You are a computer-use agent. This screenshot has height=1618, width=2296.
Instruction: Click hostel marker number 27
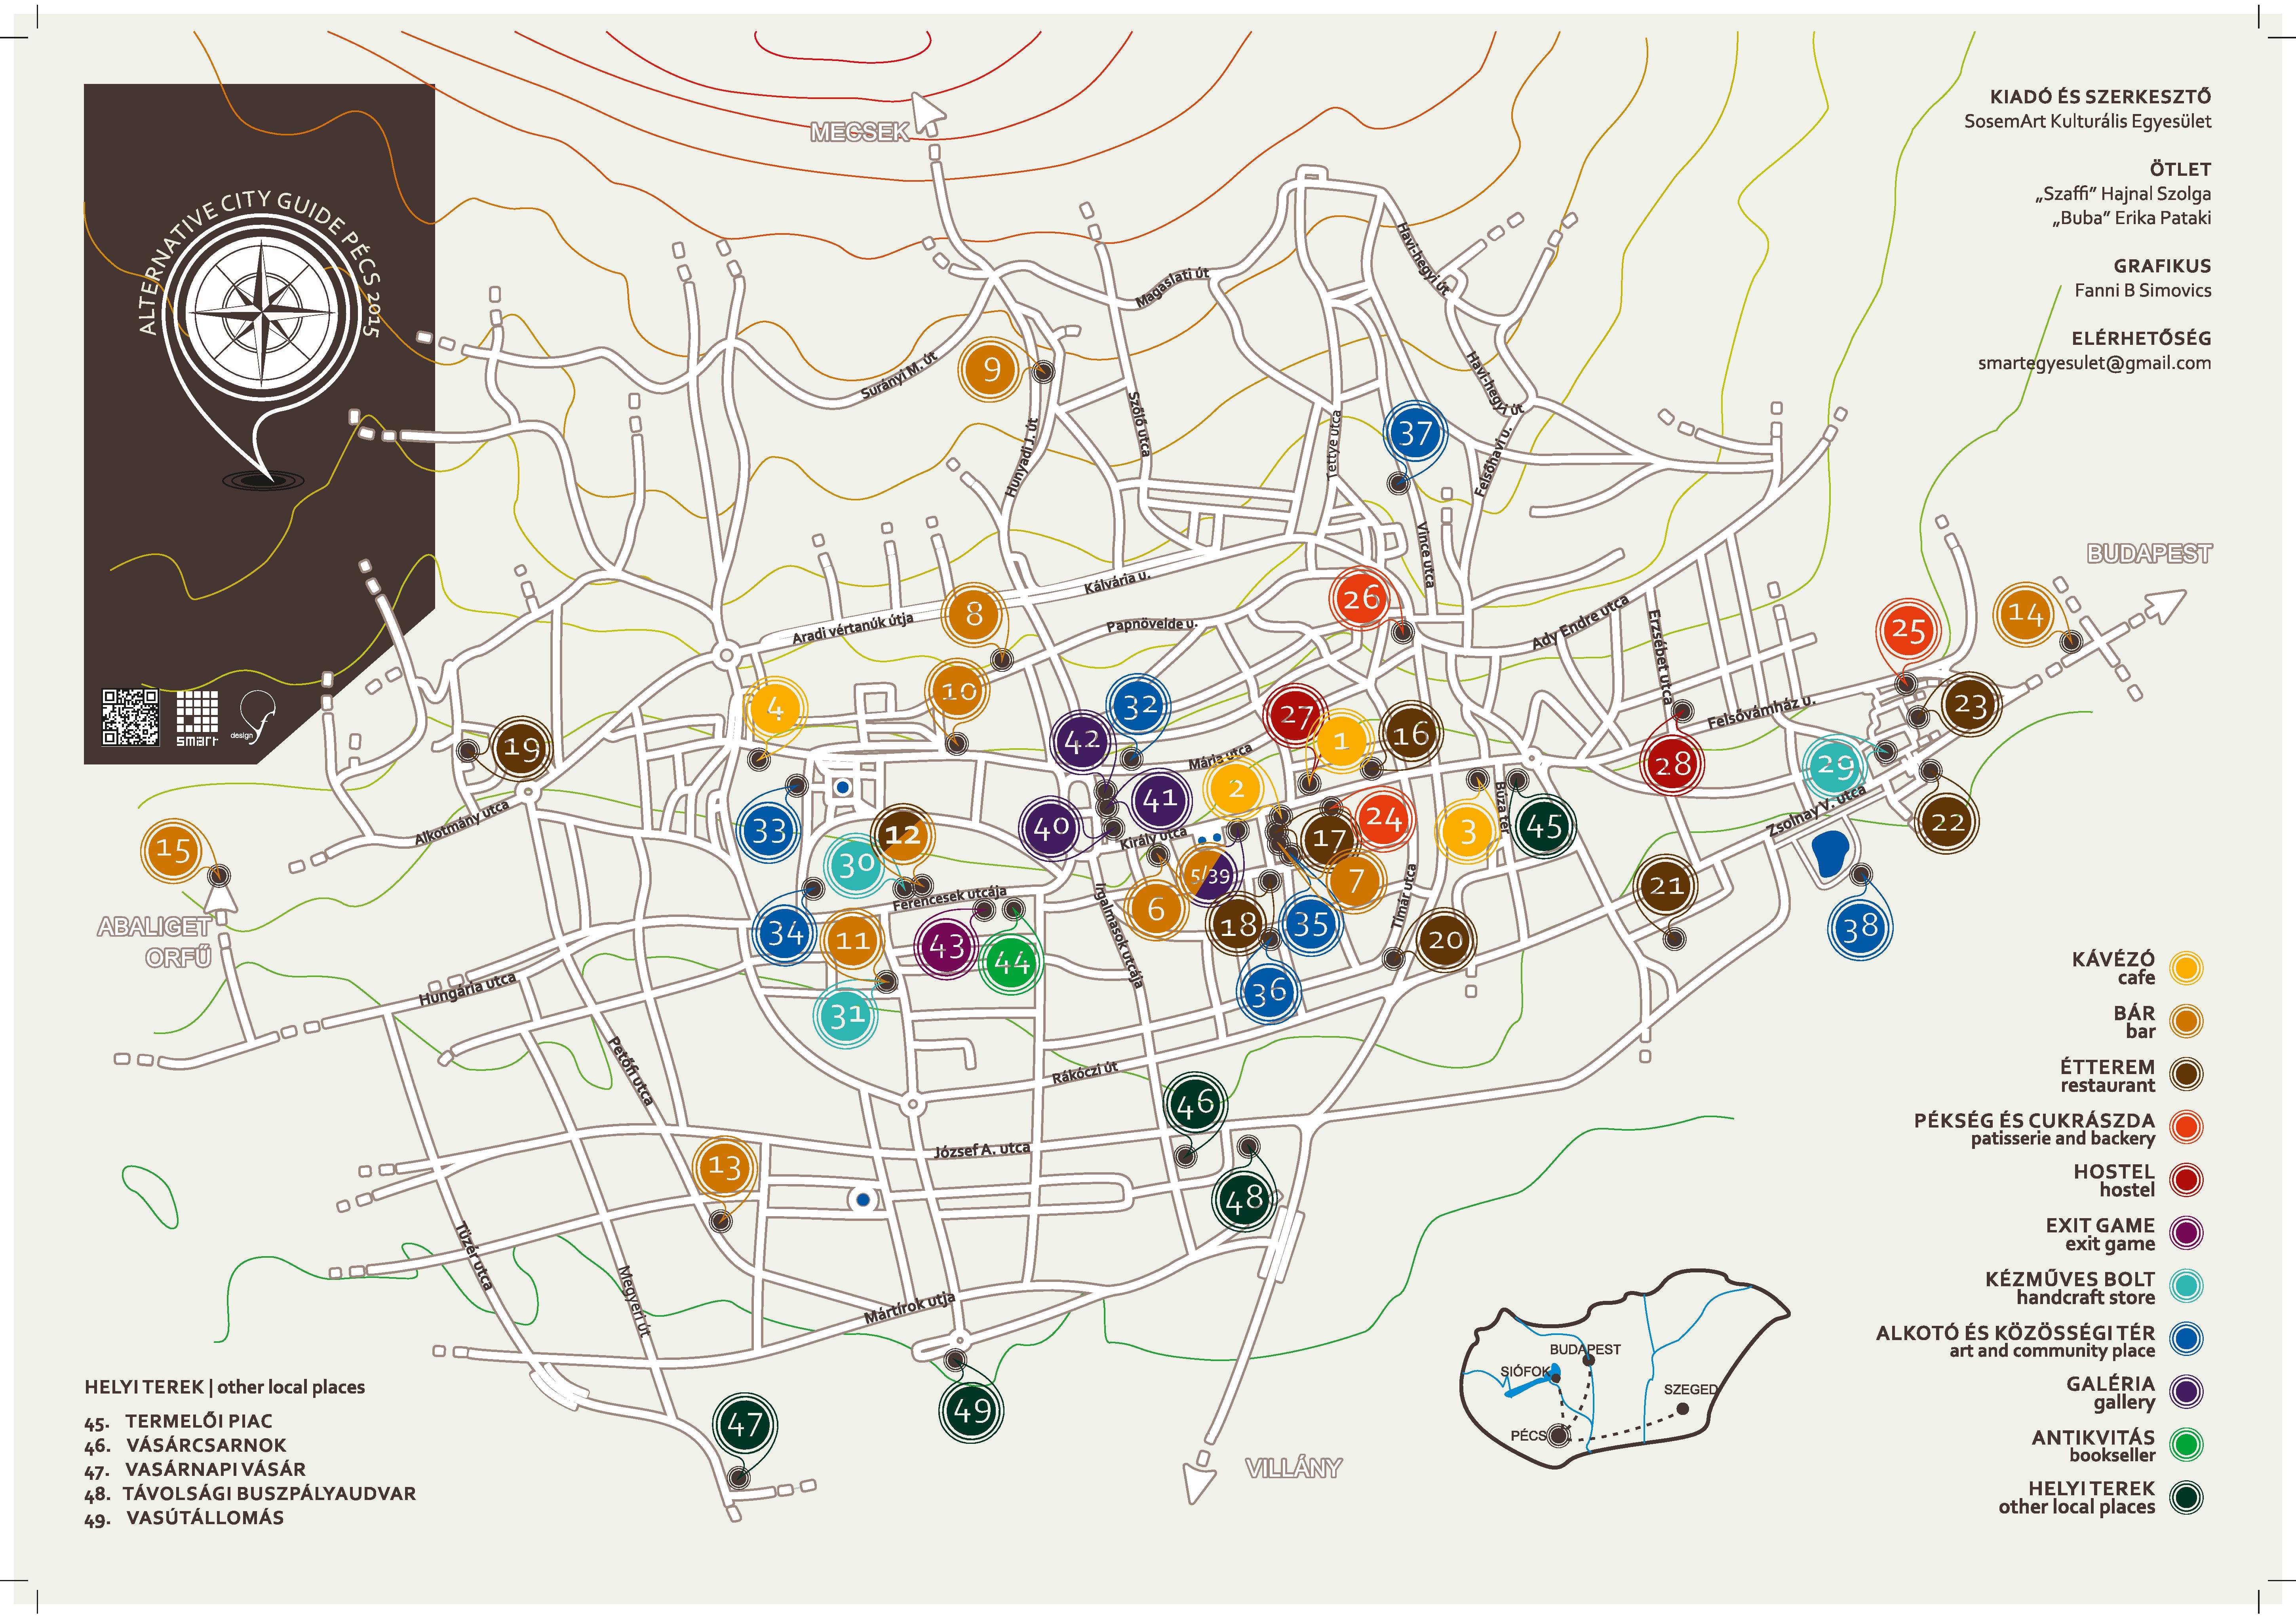[x=1296, y=715]
